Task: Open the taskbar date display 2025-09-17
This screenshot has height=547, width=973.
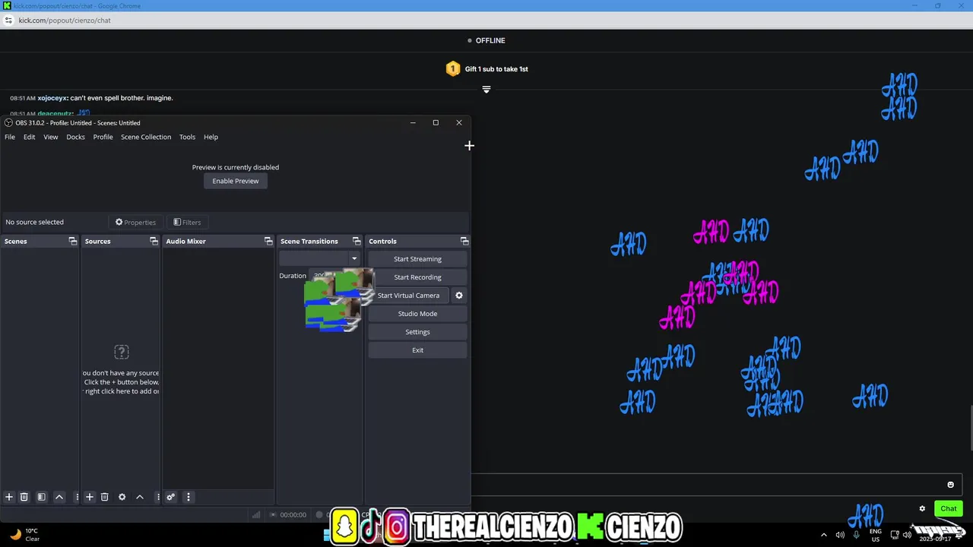Action: [935, 539]
